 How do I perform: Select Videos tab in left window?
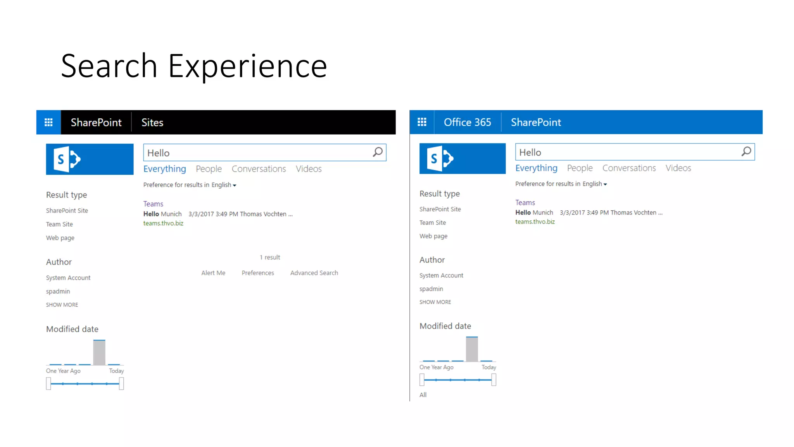(x=309, y=169)
